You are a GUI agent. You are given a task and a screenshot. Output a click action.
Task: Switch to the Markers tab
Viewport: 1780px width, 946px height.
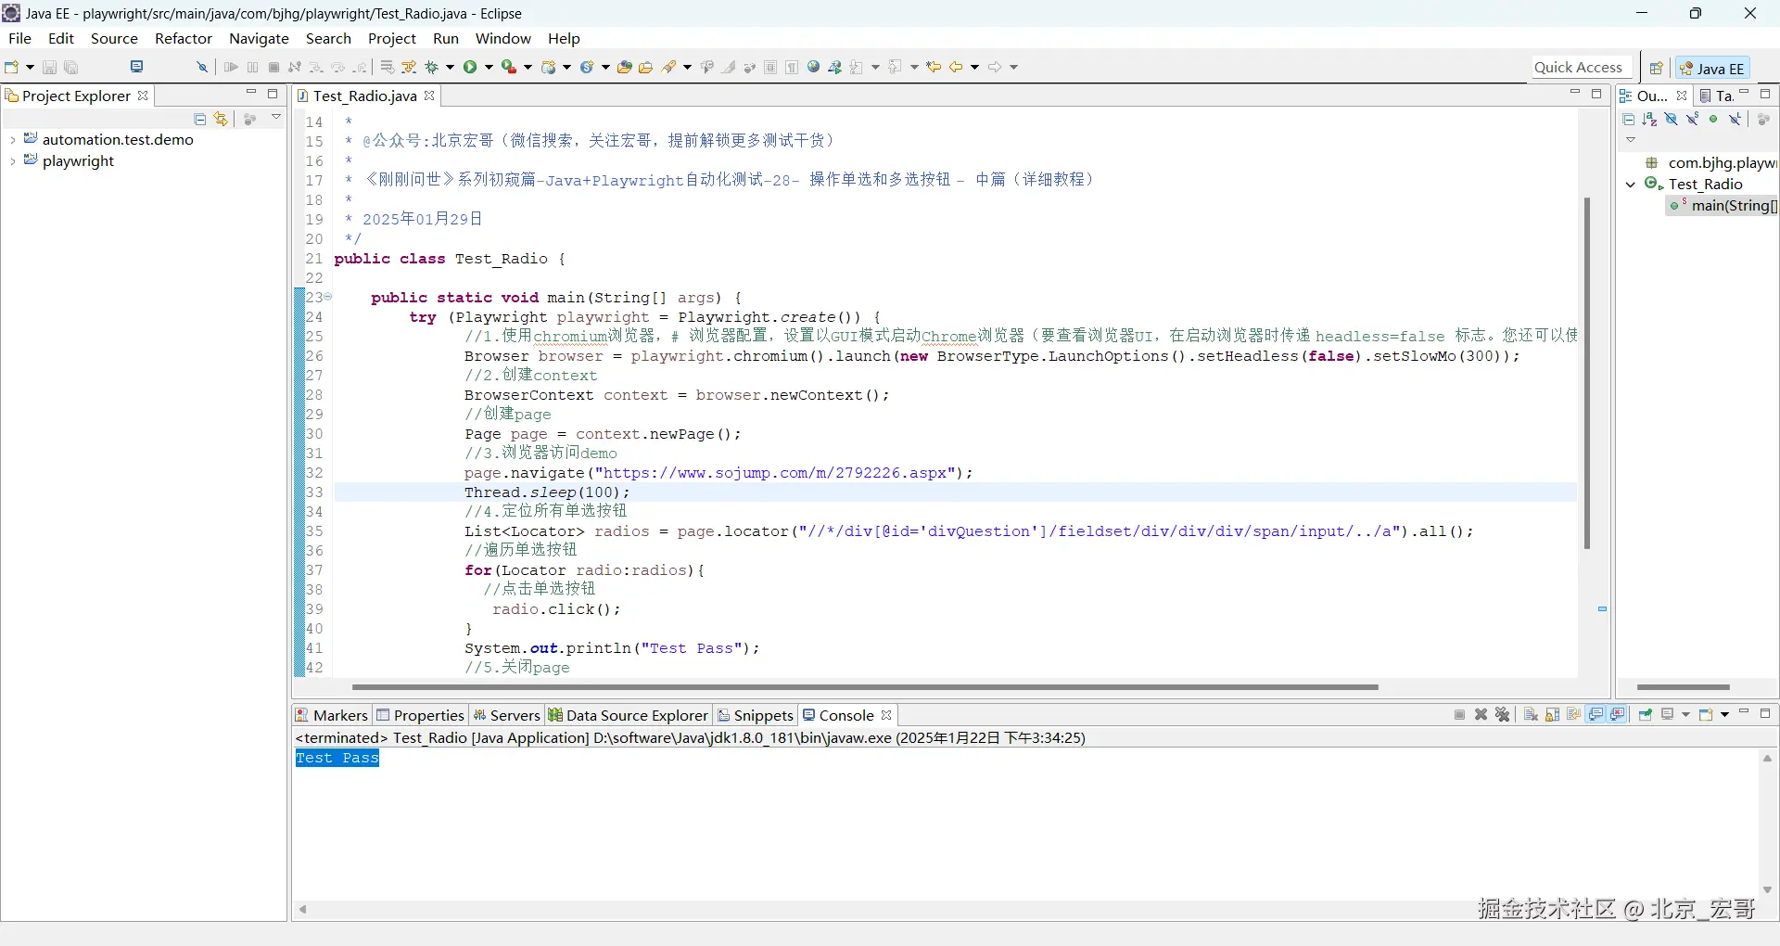coord(332,715)
